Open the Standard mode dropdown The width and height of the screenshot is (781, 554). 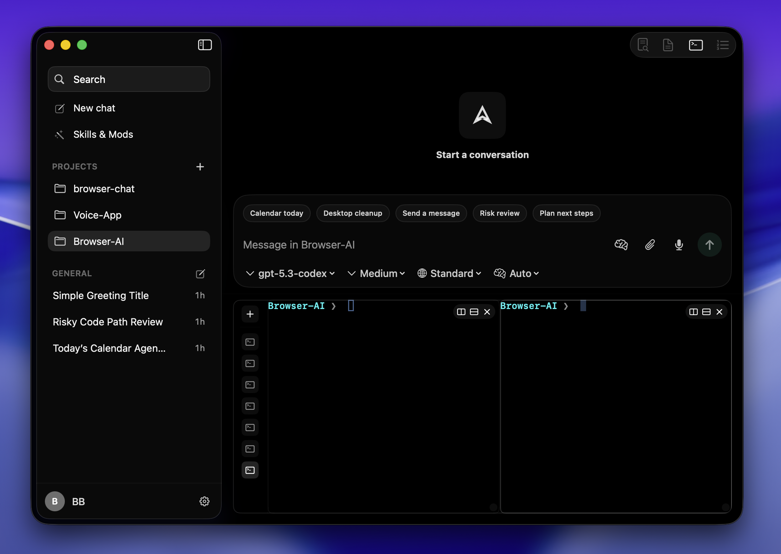(450, 273)
